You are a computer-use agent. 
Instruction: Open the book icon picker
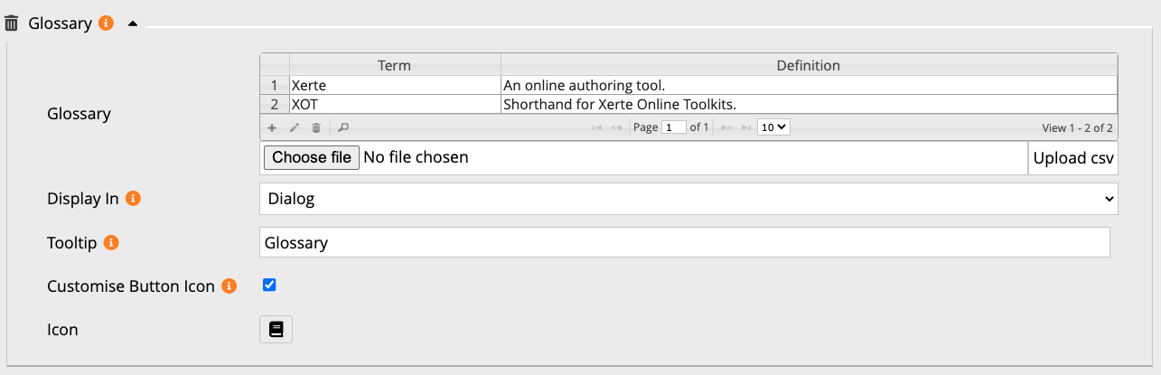coord(276,330)
